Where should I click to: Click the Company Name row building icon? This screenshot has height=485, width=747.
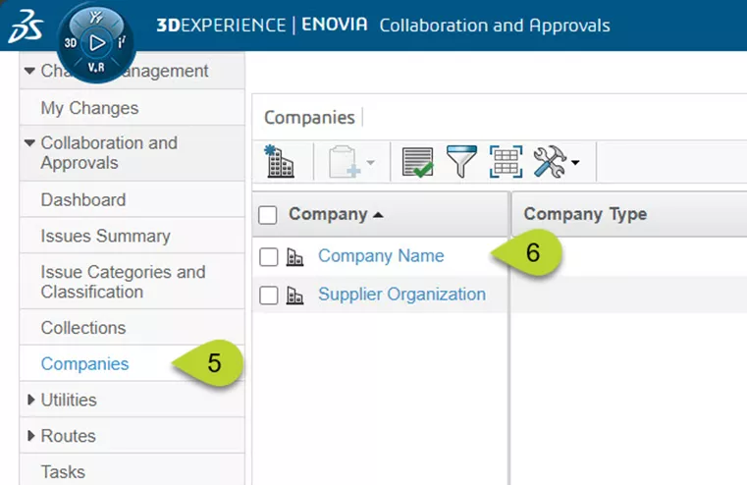coord(294,257)
